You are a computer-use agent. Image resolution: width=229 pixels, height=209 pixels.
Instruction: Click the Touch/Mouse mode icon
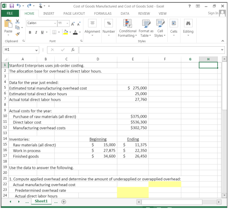[x=40, y=6]
